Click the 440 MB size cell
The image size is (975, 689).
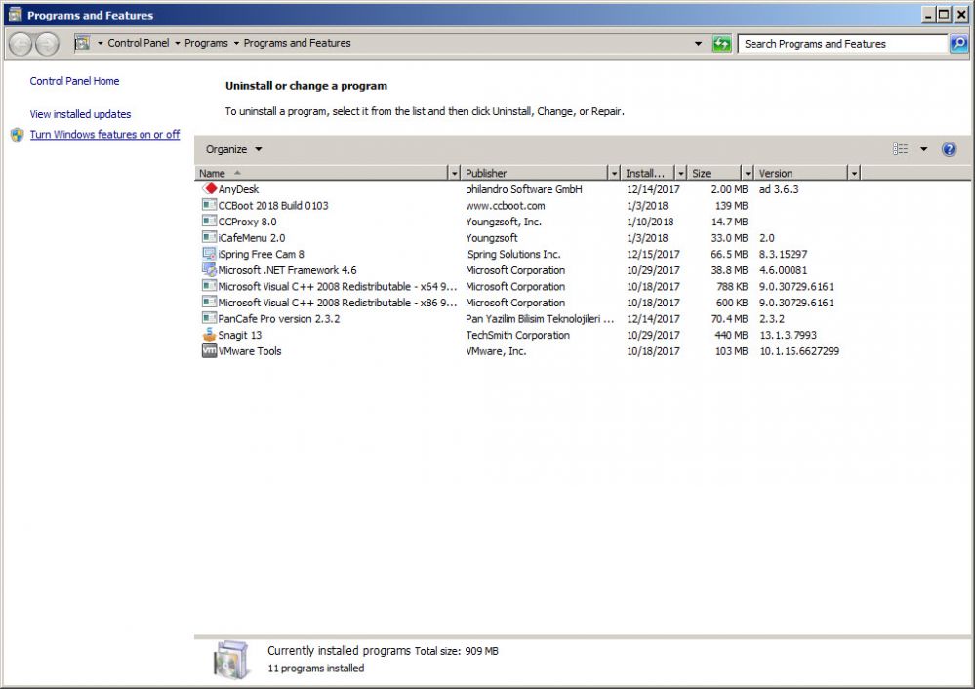click(731, 335)
